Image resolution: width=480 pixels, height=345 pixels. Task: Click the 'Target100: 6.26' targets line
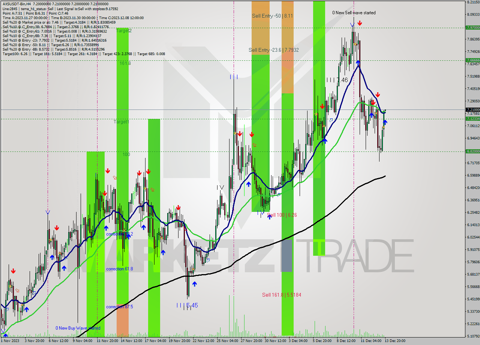pyautogui.click(x=84, y=54)
